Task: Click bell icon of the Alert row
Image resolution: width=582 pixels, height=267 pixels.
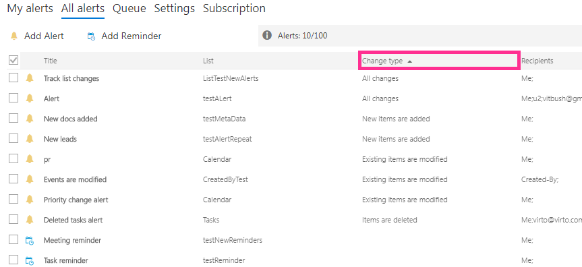Action: point(30,98)
